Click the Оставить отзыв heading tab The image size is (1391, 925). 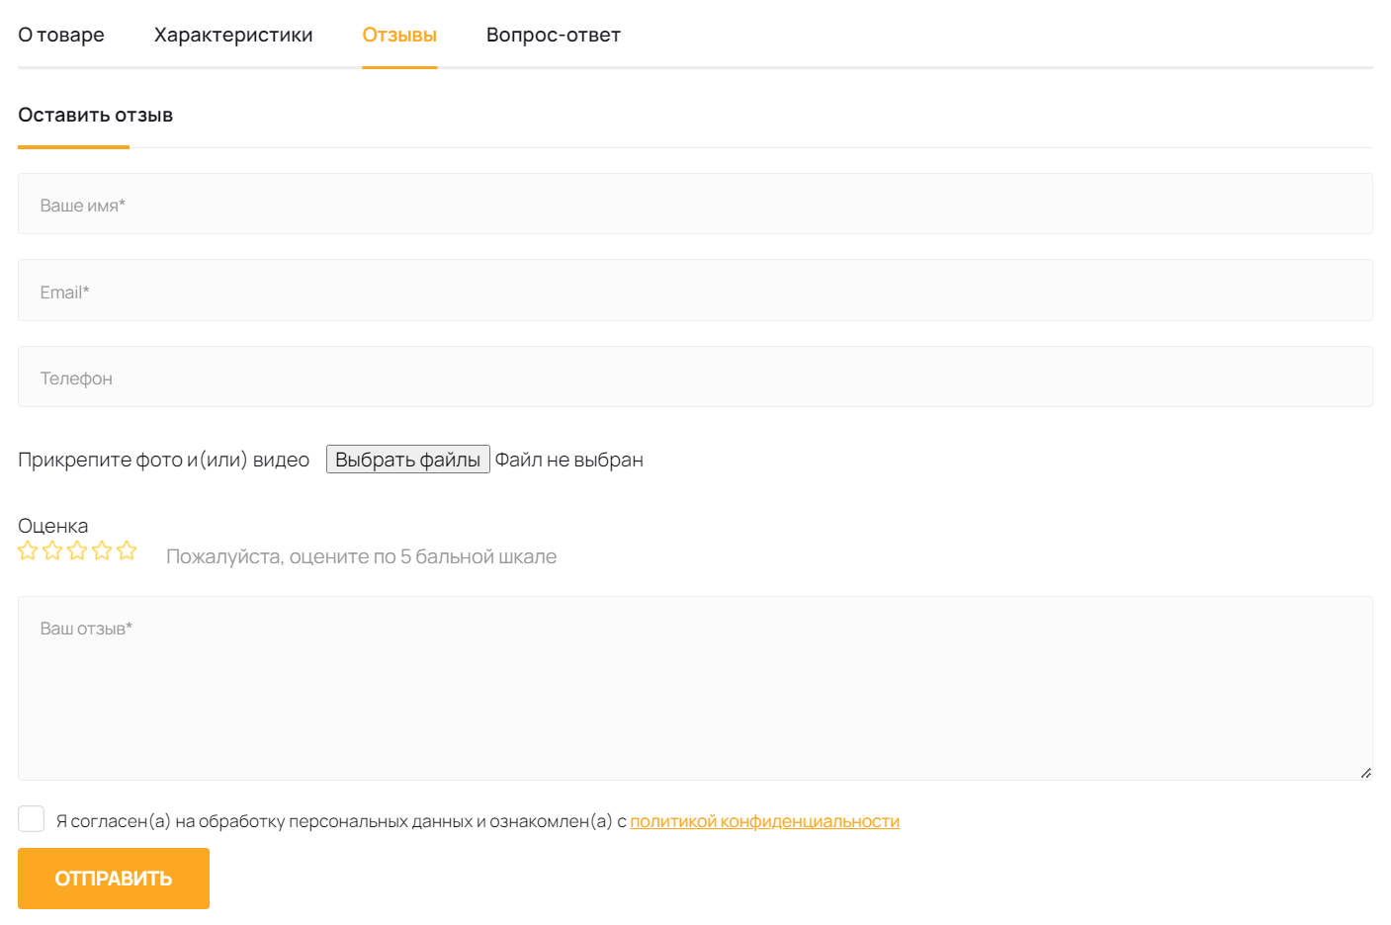(96, 116)
